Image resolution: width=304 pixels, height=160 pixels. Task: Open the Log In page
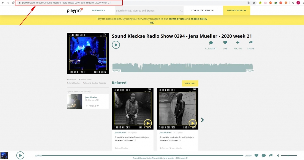tap(195, 10)
